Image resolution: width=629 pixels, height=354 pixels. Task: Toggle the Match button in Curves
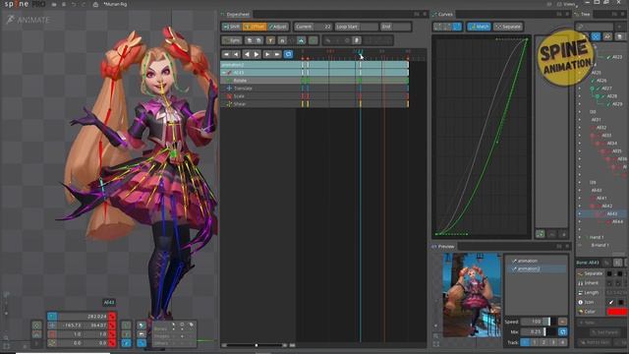pyautogui.click(x=479, y=27)
